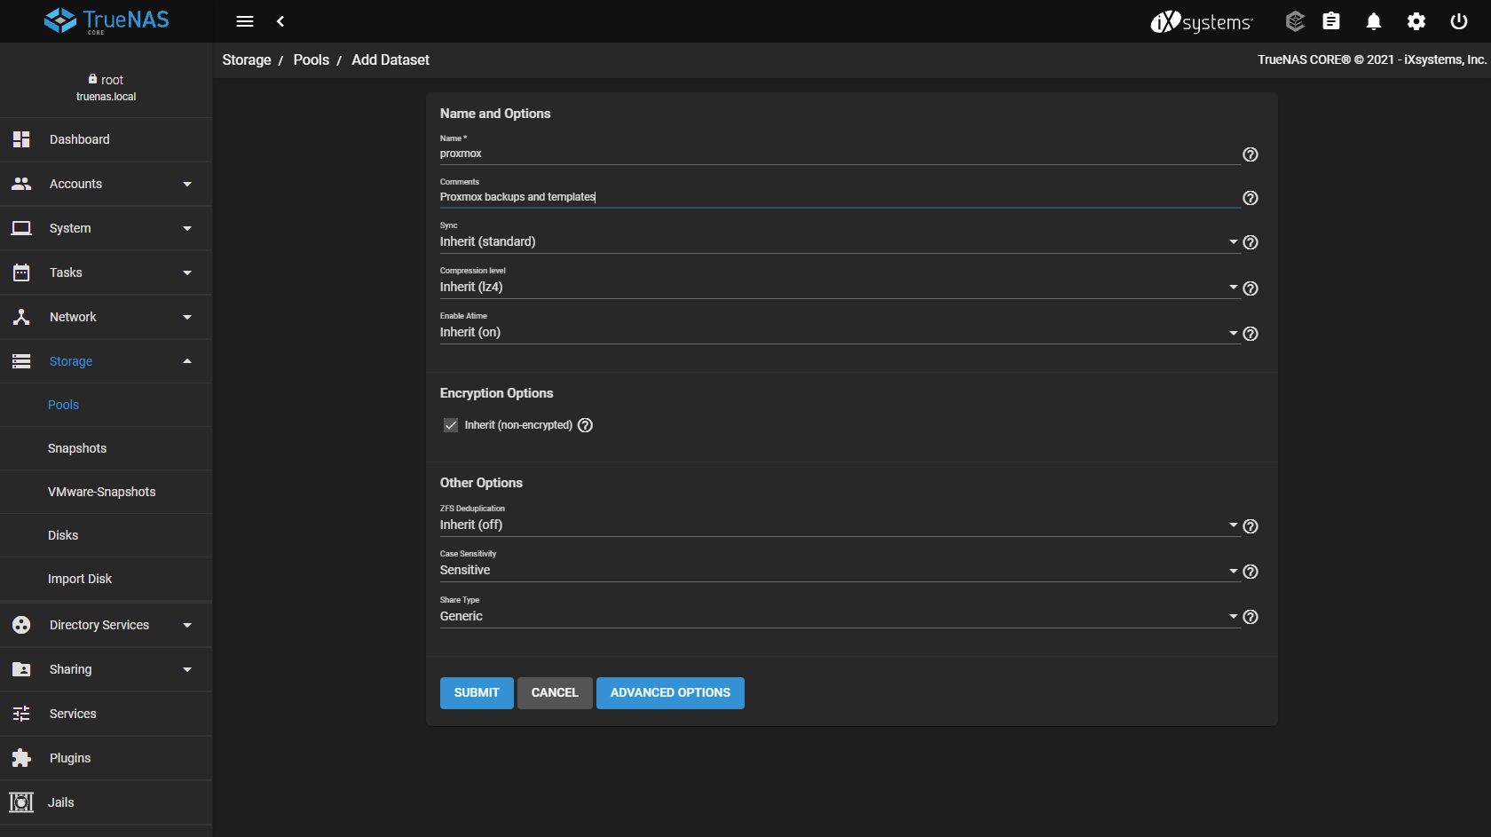Screen dimensions: 1491x837
Task: Uncheck Inherit (non-encrypted) checkbox
Action: point(451,425)
